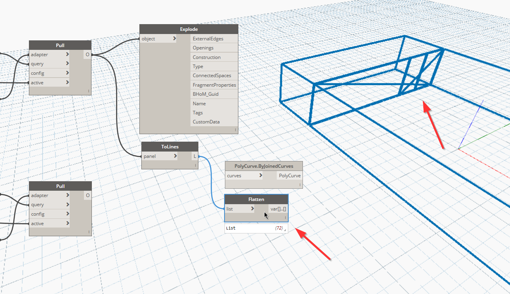
Task: Click the active input chevron on the lower Pull node
Action: pyautogui.click(x=67, y=223)
